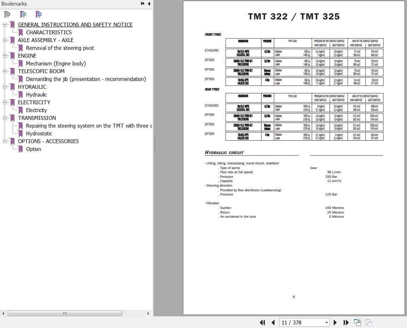
Task: Collapse the AXLE ASSEMBLY - AXLE node
Action: pyautogui.click(x=5, y=40)
